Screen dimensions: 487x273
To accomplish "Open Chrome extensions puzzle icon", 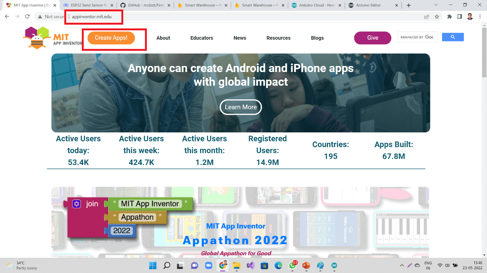I will pyautogui.click(x=450, y=17).
